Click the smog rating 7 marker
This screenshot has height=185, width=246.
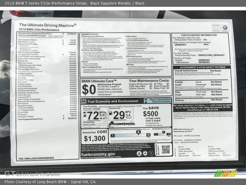163,132
